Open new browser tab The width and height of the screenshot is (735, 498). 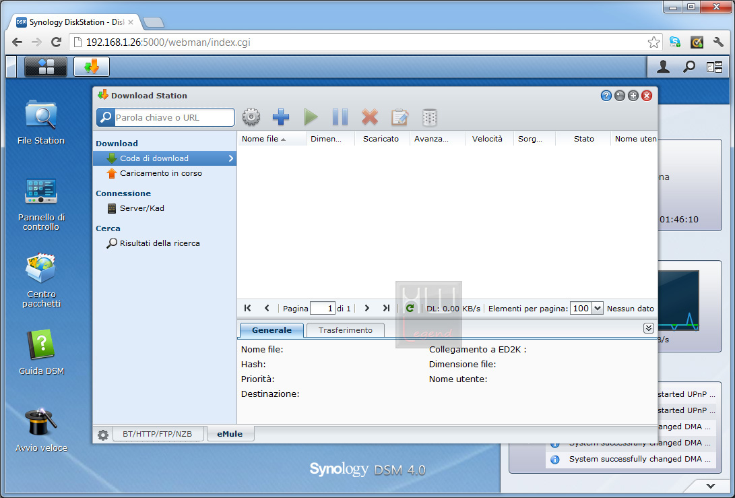(154, 22)
